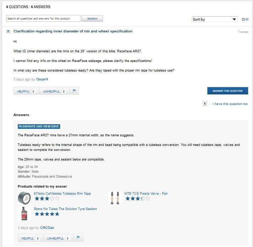253x247 pixels.
Task: Click the WTB TCS Presta Valve image
Action: coord(115,198)
